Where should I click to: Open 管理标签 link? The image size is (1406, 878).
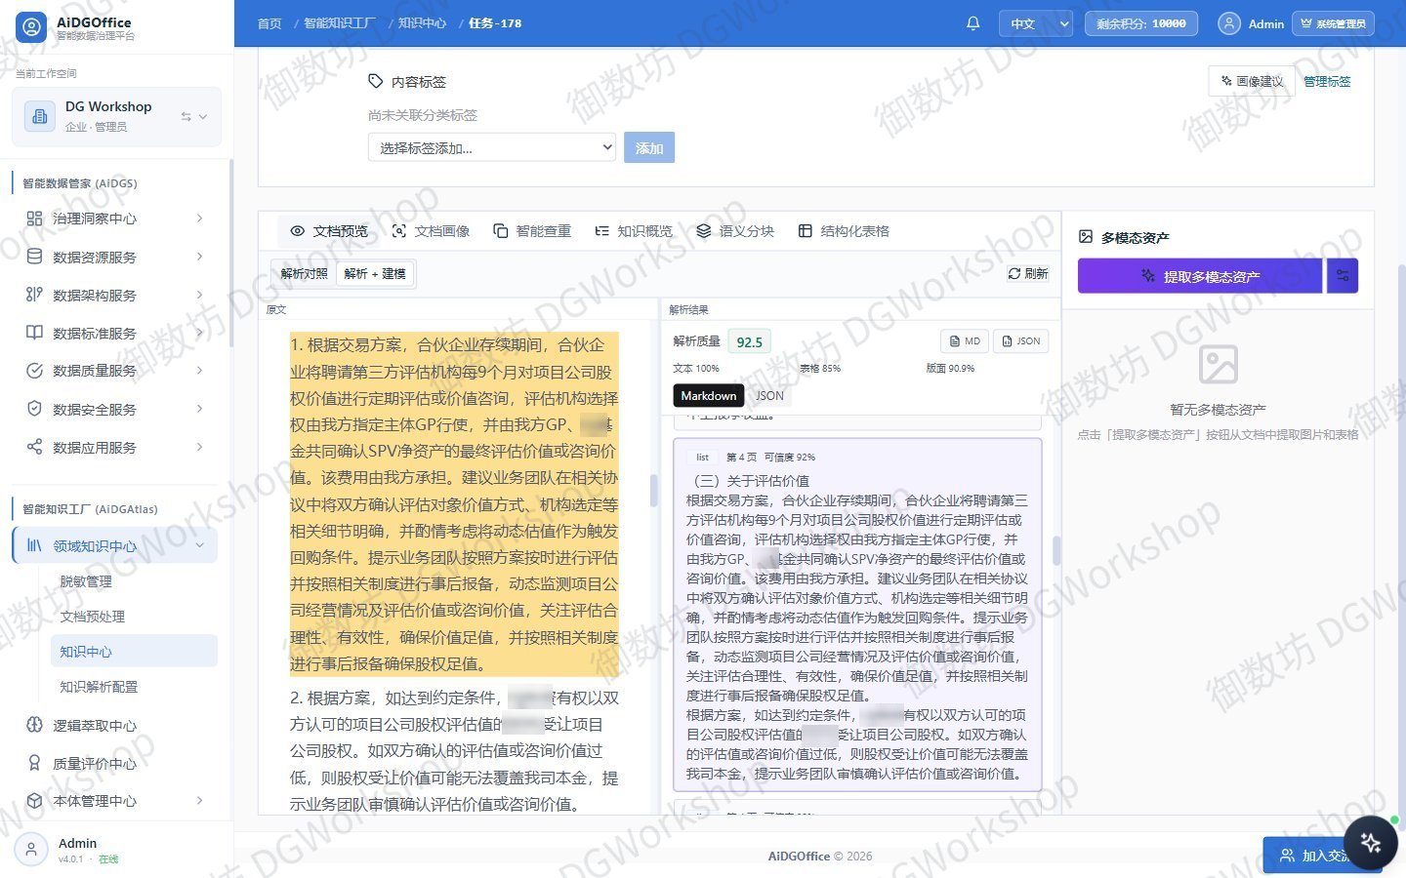1327,82
